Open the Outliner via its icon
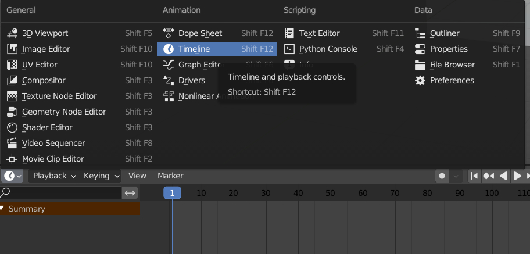530x254 pixels. tap(420, 34)
